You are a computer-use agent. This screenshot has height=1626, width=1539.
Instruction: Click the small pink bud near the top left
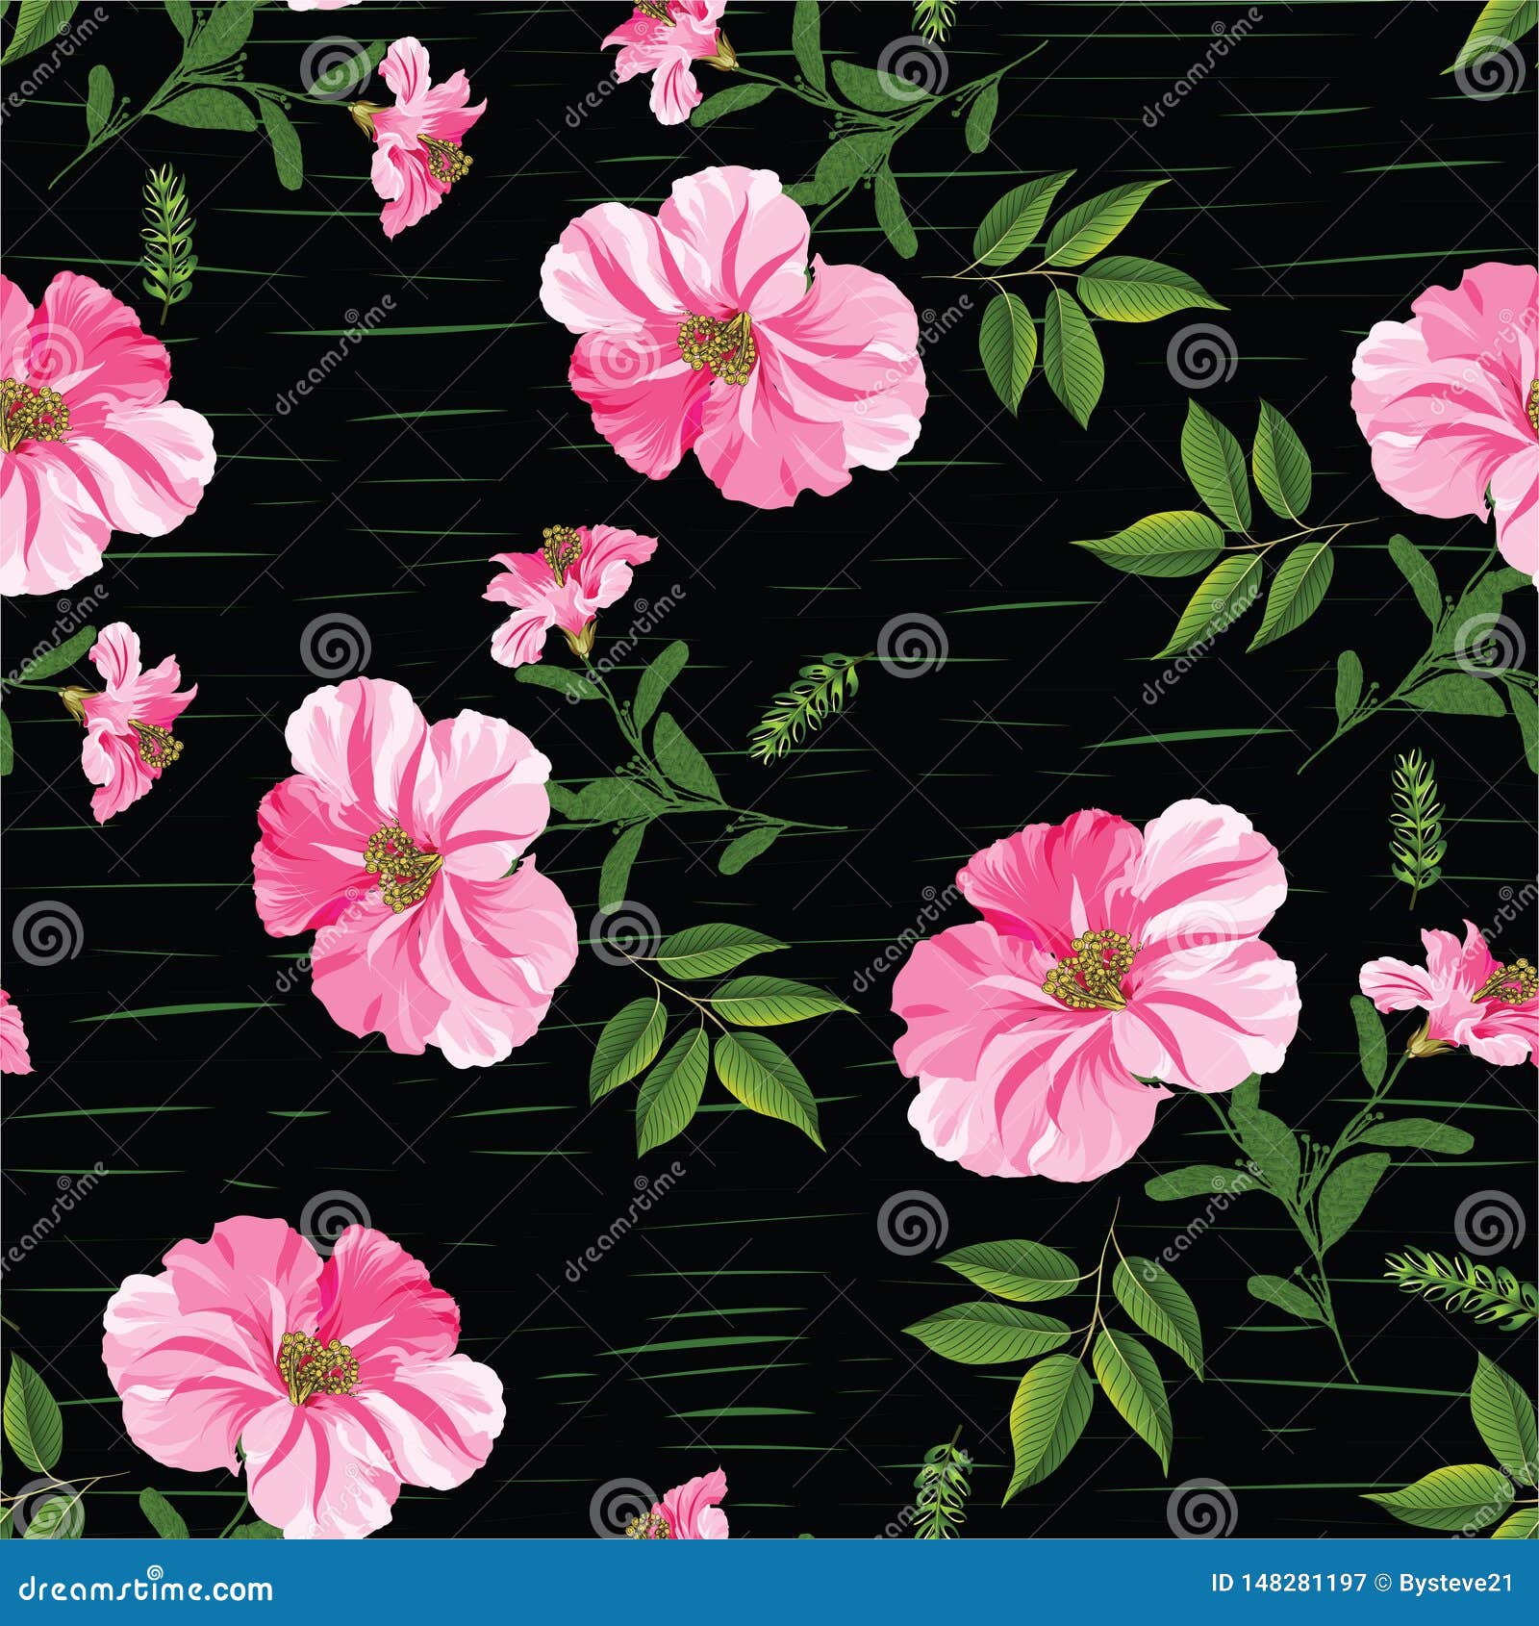[x=423, y=135]
